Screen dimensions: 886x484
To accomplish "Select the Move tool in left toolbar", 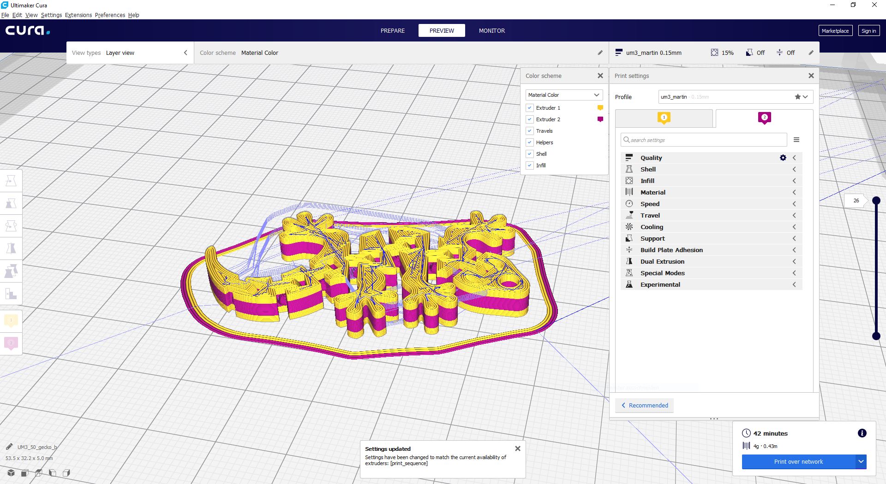I will pyautogui.click(x=11, y=181).
